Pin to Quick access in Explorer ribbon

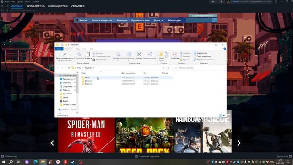coord(65,57)
